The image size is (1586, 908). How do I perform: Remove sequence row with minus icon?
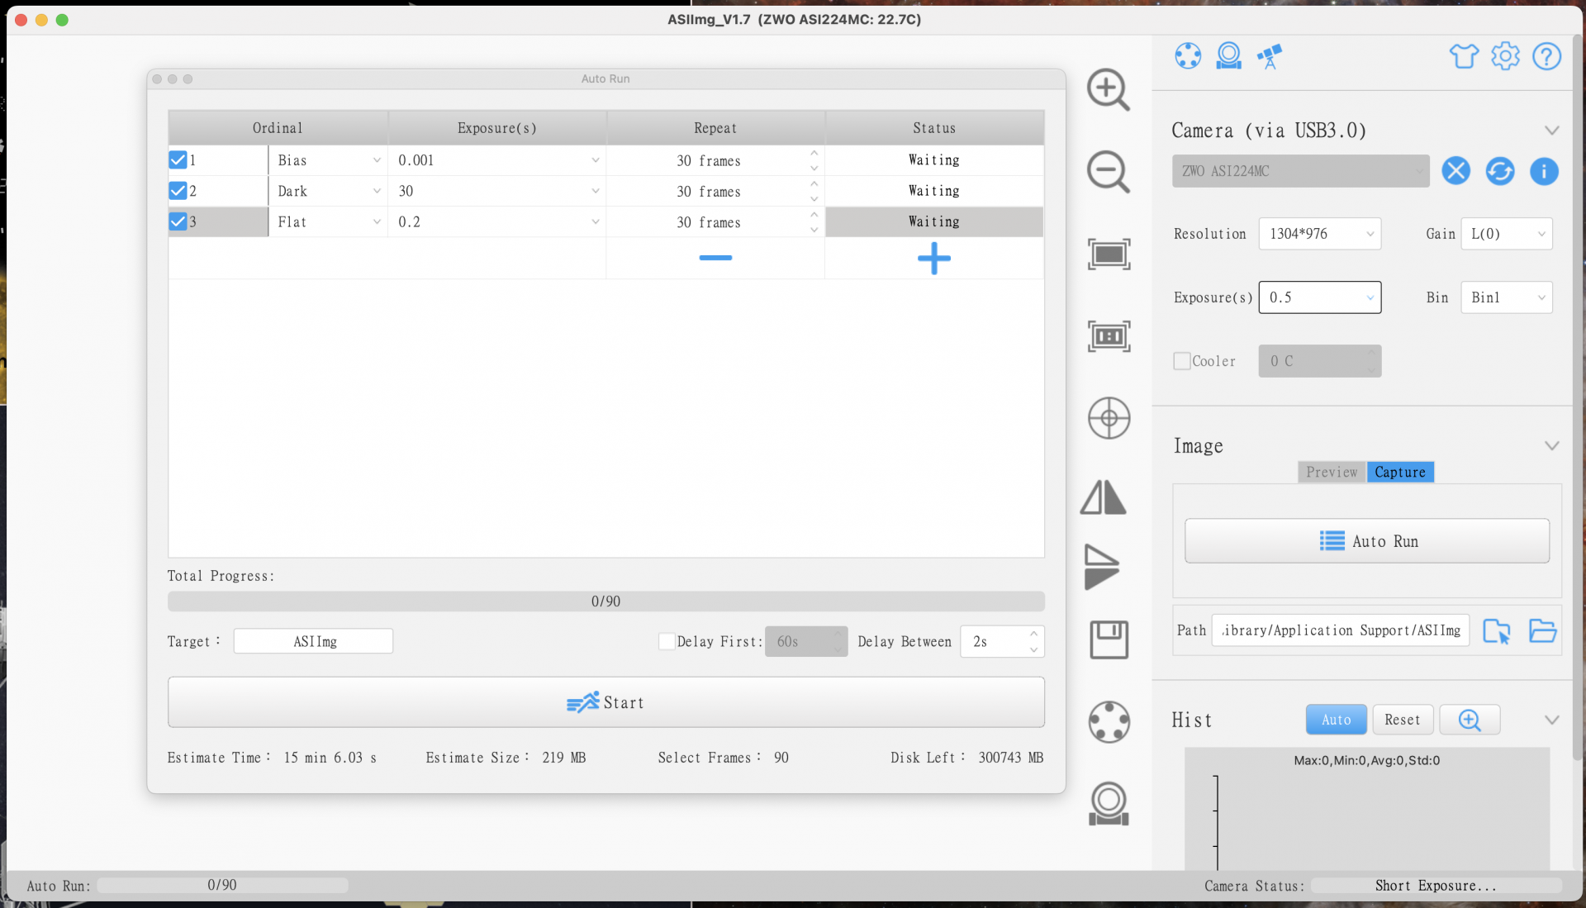(715, 258)
